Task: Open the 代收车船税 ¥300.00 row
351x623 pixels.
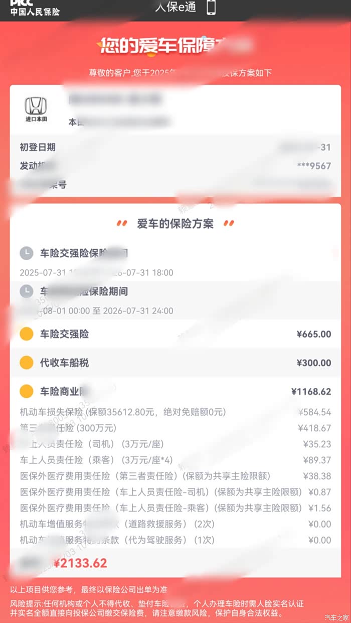Action: coord(175,363)
